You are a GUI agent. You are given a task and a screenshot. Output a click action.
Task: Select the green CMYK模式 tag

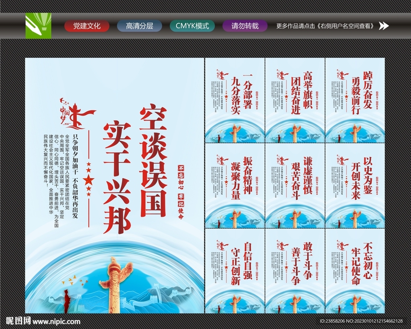click(192, 26)
